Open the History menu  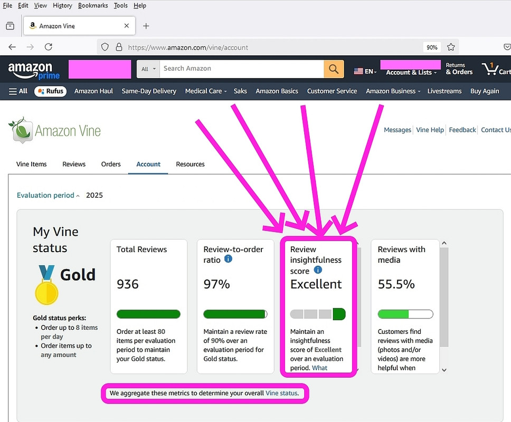pos(62,5)
